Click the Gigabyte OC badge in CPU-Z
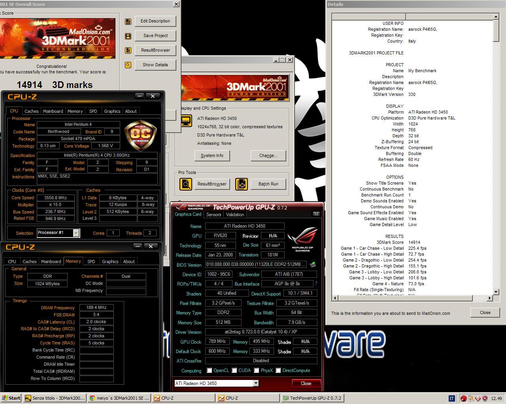The width and height of the screenshot is (506, 404). [140, 135]
